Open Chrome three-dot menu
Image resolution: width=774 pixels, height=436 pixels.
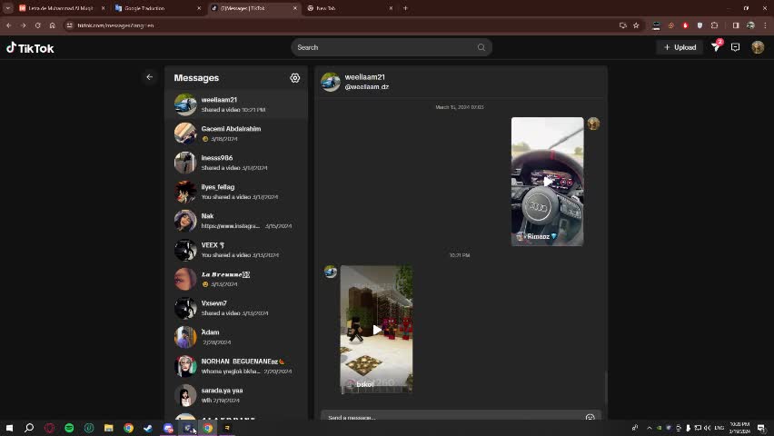(765, 25)
